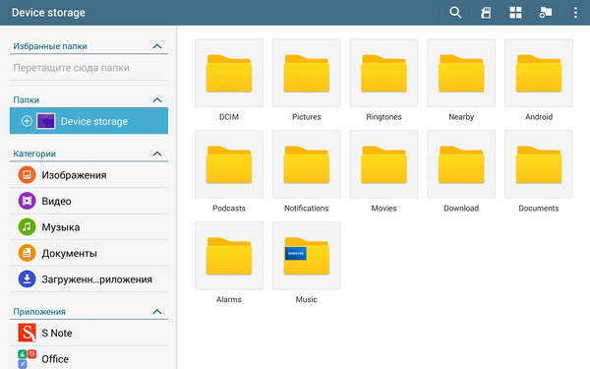Tap the SD card storage icon
The image size is (590, 369).
pyautogui.click(x=486, y=13)
